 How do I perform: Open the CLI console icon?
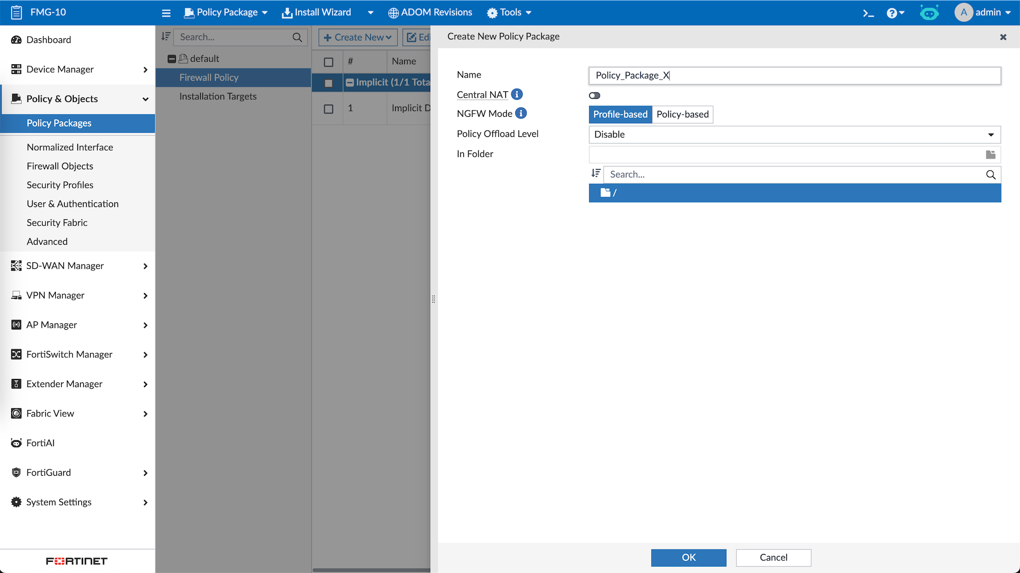pyautogui.click(x=868, y=13)
